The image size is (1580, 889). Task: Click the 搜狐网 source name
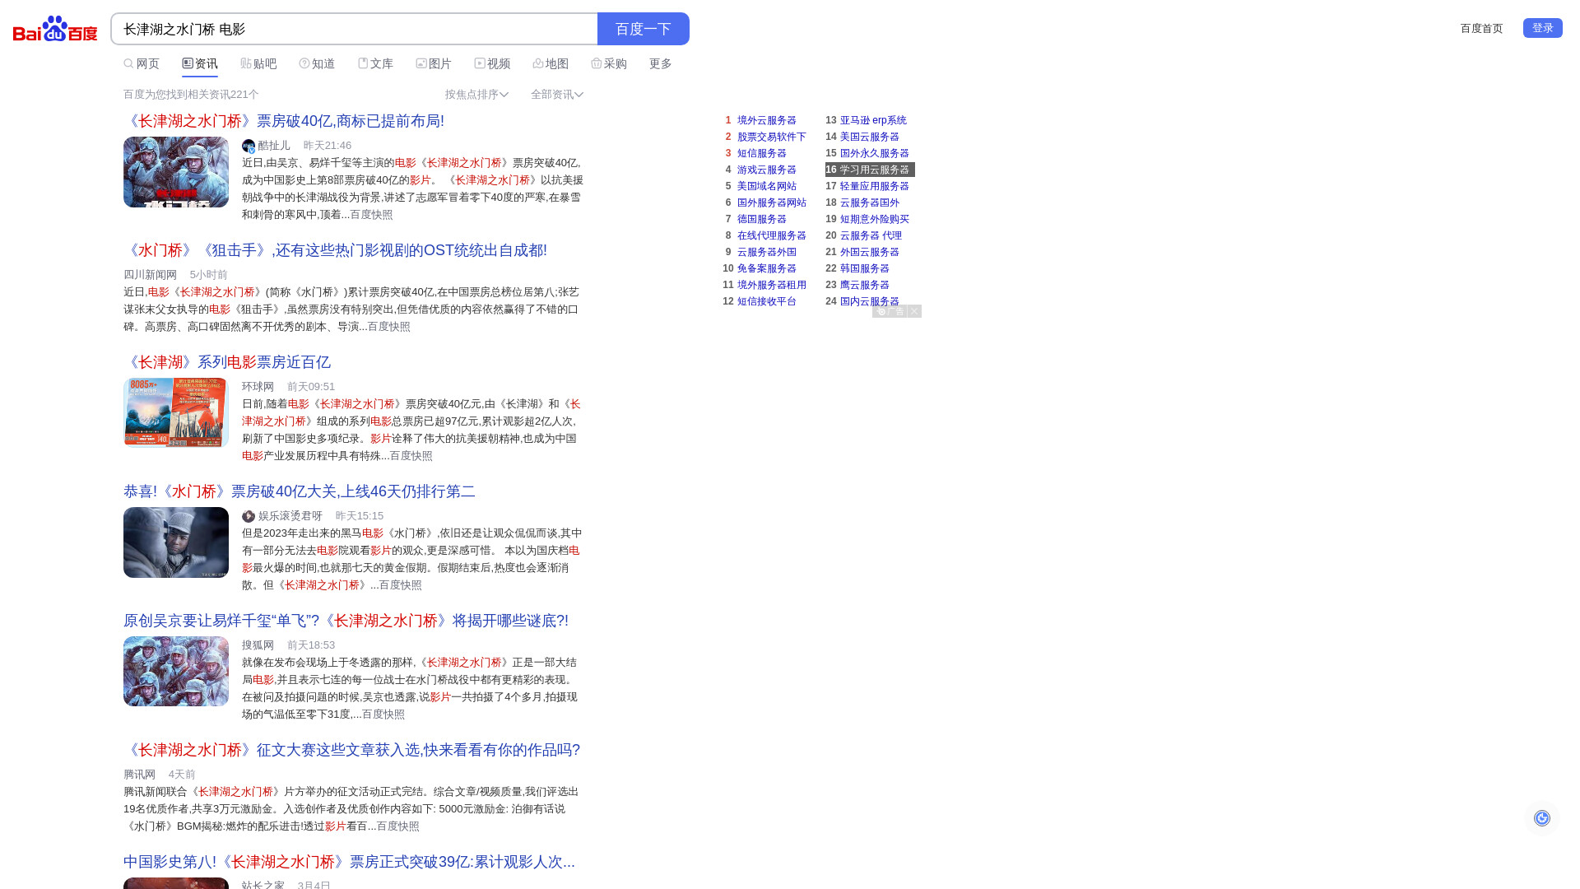pos(258,645)
